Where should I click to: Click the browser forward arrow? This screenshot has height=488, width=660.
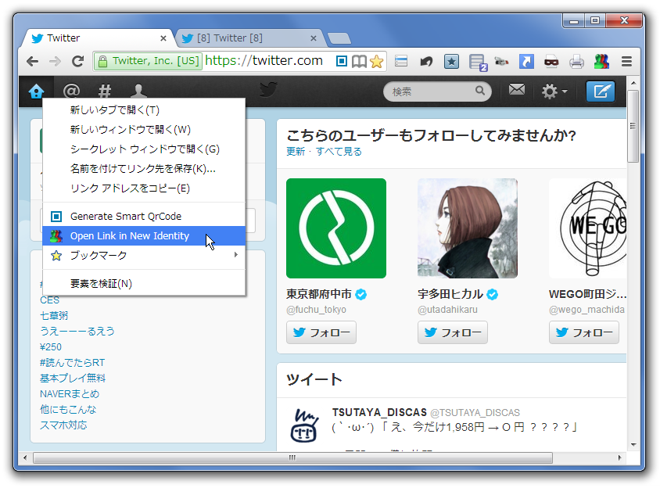coord(55,62)
